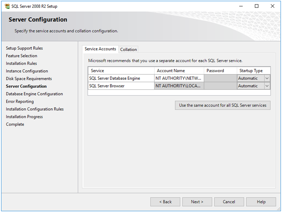
Task: Edit Account Name for SQL Server Database Engine
Action: click(179, 78)
